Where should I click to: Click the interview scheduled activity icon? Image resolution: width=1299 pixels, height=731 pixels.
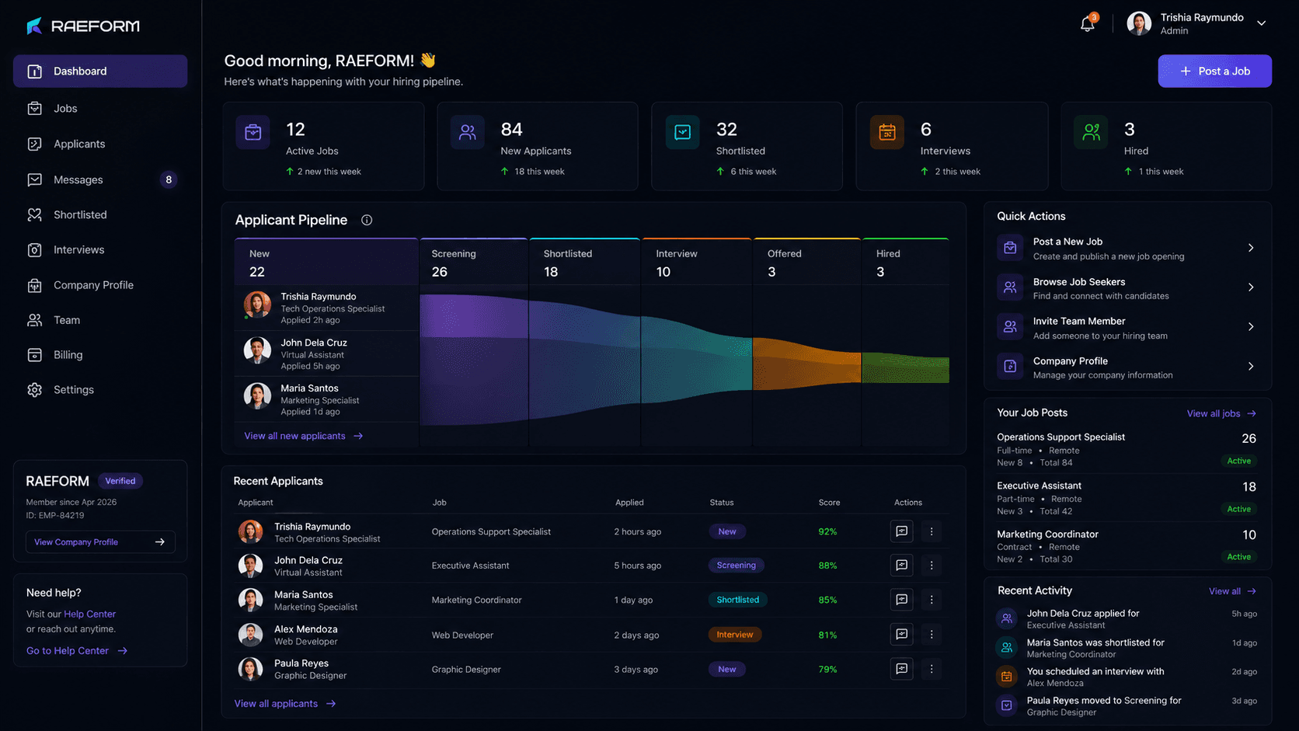tap(1007, 677)
